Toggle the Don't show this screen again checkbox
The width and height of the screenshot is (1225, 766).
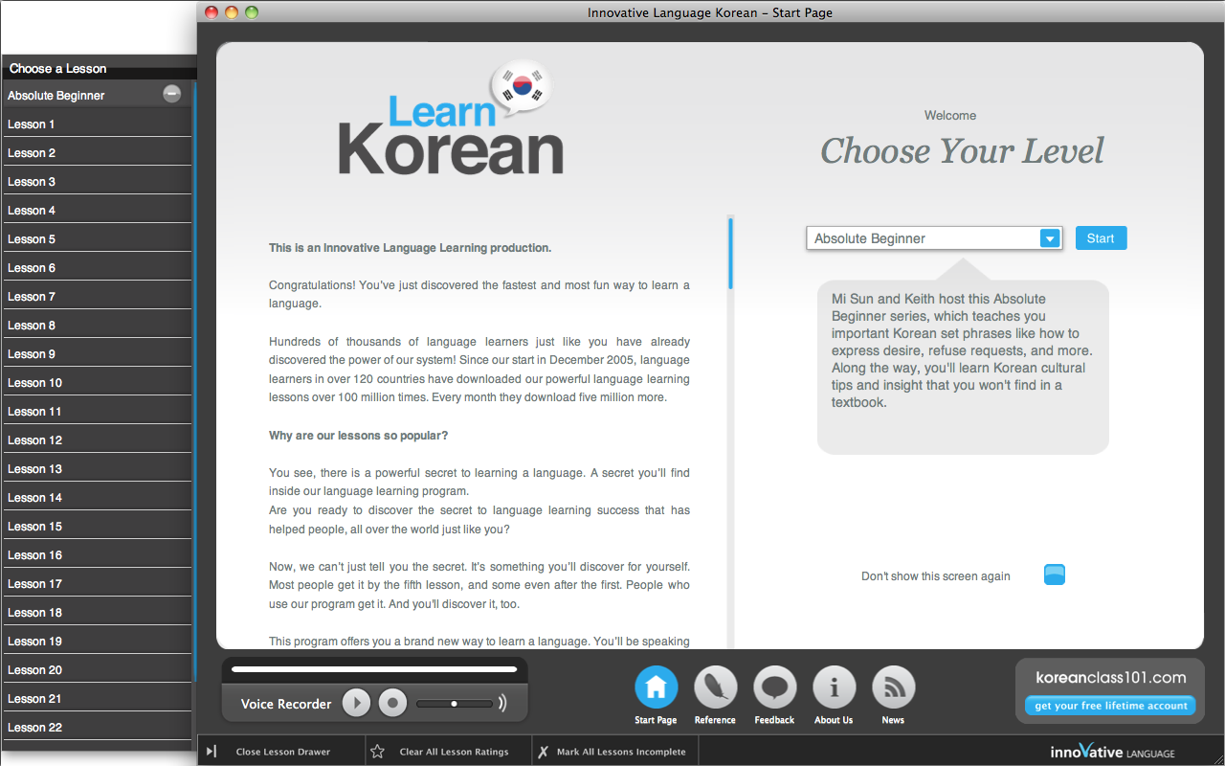click(1054, 575)
